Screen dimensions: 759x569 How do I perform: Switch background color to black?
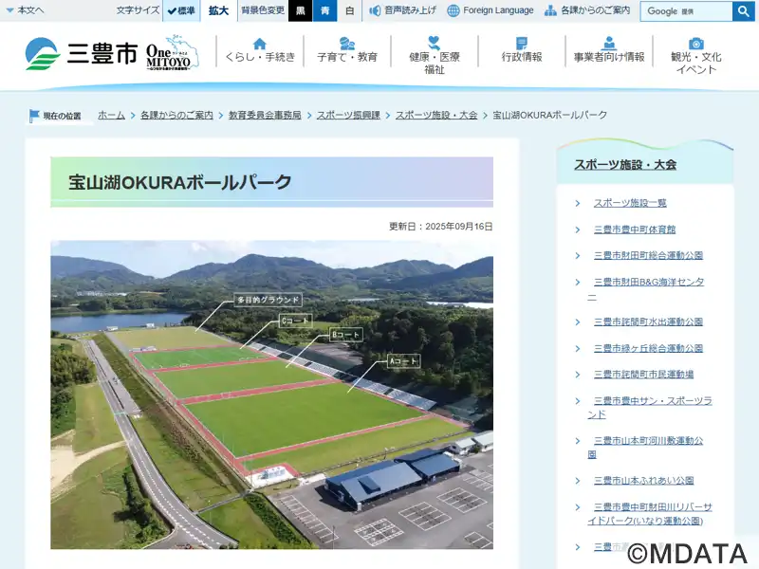[x=300, y=10]
